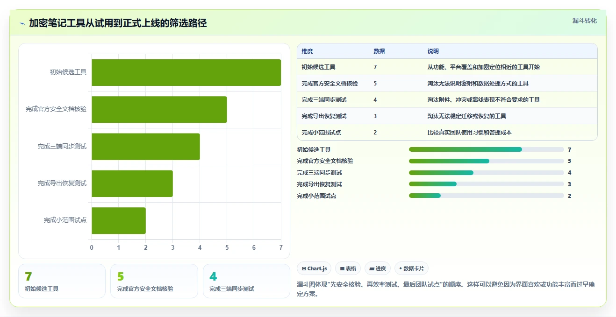Click description 比较真实团队使用习惯和管理成本

pos(469,133)
